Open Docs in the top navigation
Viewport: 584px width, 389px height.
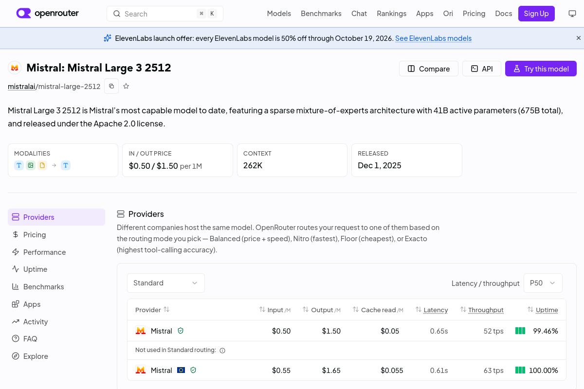tap(504, 14)
